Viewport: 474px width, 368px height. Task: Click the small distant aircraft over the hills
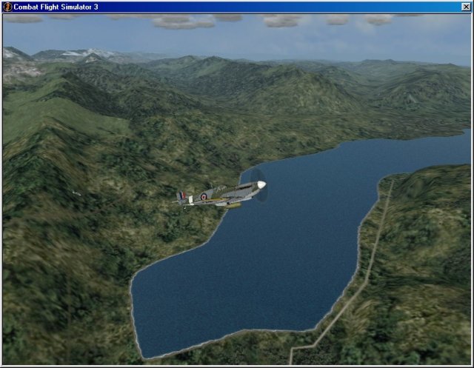pos(76,193)
